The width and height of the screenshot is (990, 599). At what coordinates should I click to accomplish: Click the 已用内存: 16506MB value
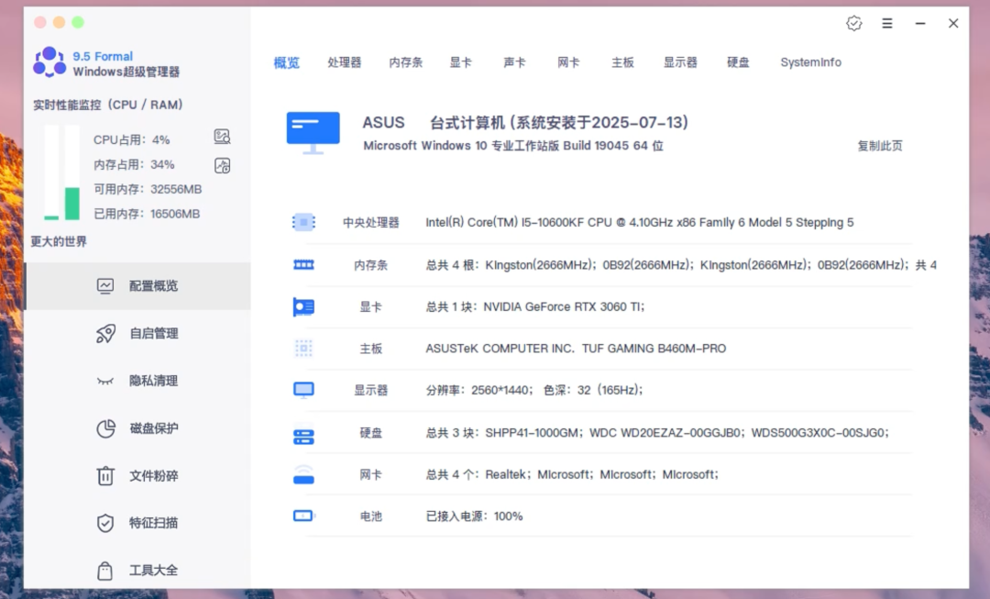[147, 214]
